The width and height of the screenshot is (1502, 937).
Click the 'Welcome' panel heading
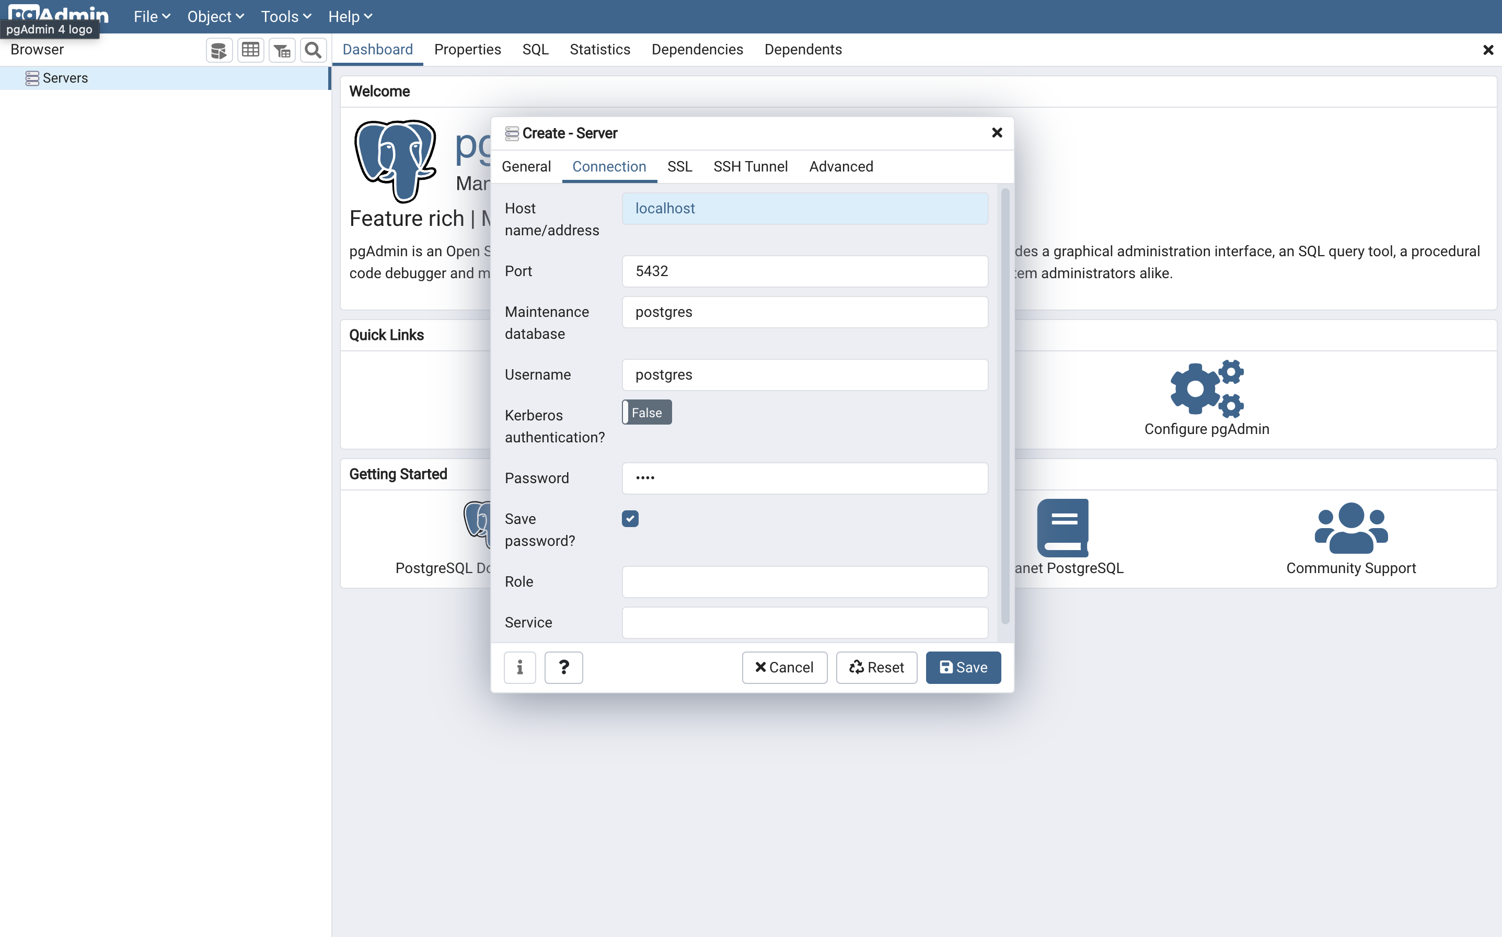coord(379,91)
